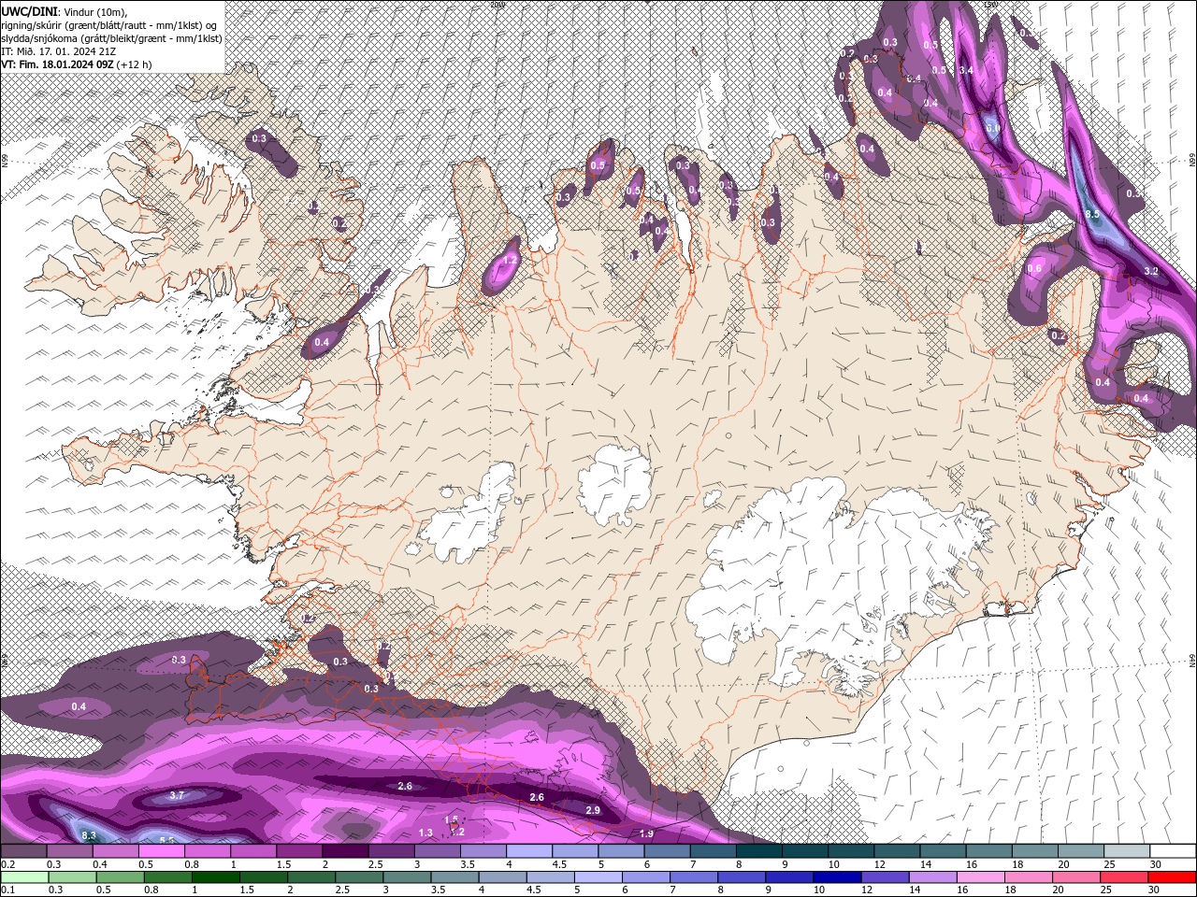
Task: Pick the dark teal swatch labeled 8 on upper scale
Action: click(758, 851)
